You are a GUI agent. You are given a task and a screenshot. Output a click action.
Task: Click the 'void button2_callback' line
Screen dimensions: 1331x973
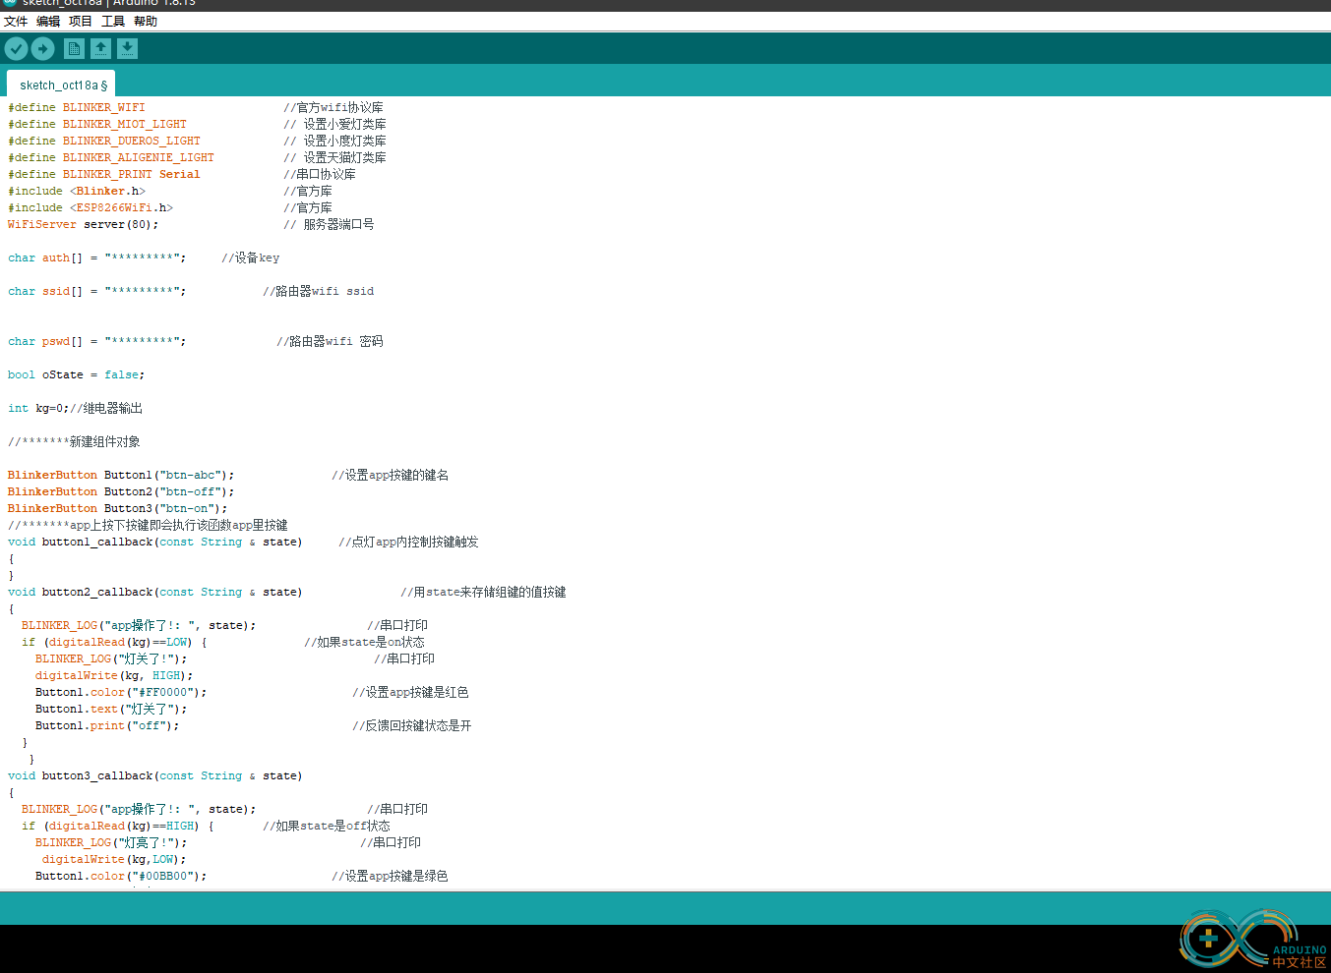pyautogui.click(x=155, y=593)
